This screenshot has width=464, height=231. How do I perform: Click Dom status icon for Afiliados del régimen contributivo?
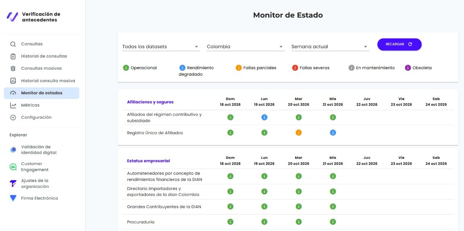(x=230, y=117)
